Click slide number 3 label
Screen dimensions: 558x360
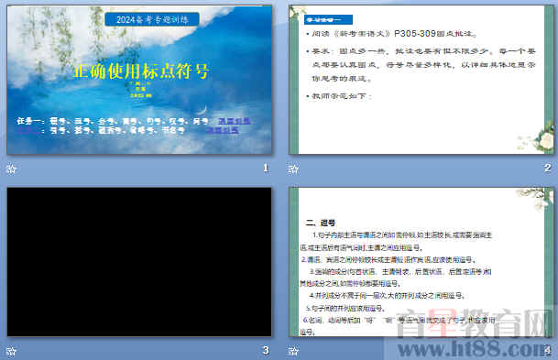[266, 350]
